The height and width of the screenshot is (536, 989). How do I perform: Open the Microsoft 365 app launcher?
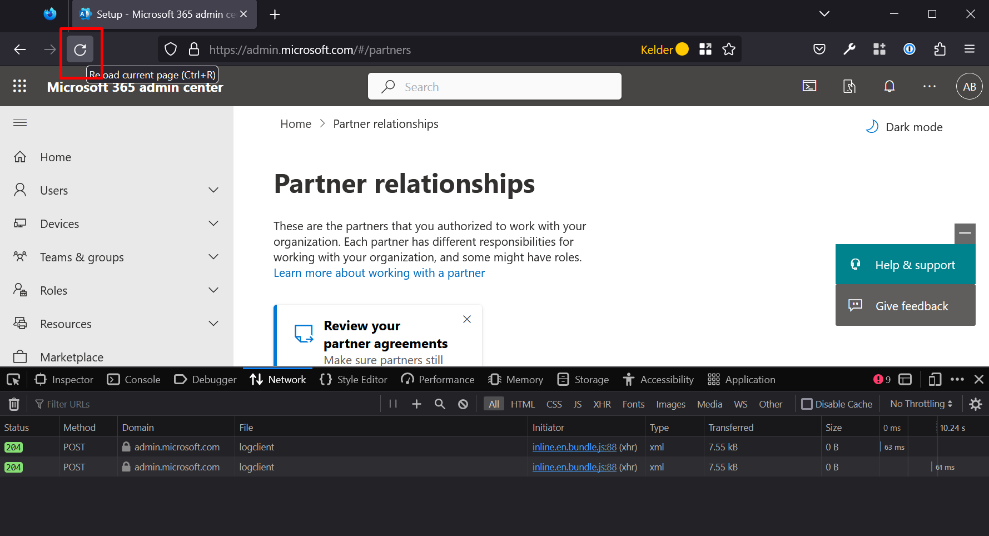coord(20,86)
